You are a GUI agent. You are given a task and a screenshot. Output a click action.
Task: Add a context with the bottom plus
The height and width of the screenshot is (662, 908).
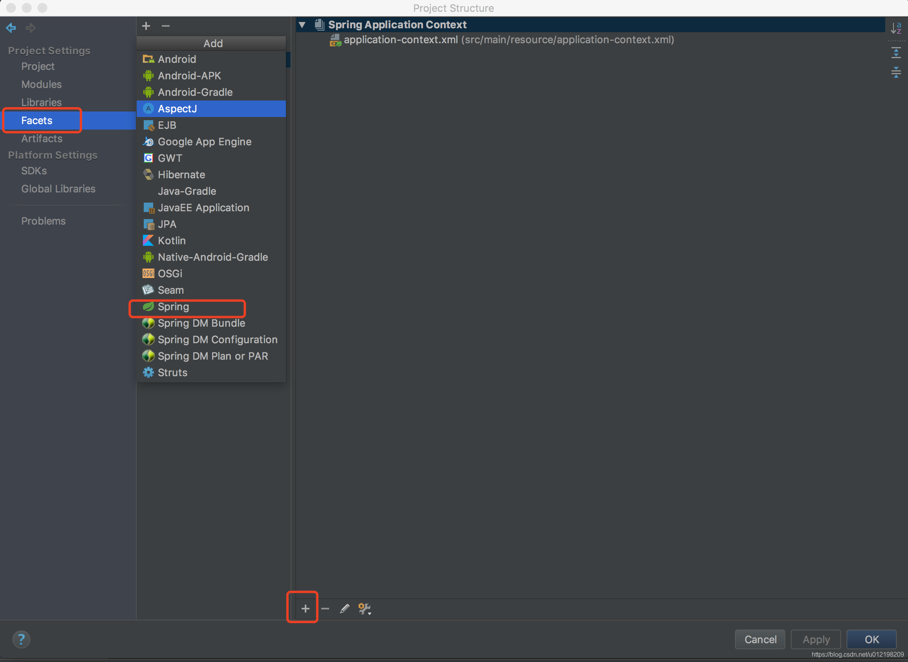tap(305, 609)
